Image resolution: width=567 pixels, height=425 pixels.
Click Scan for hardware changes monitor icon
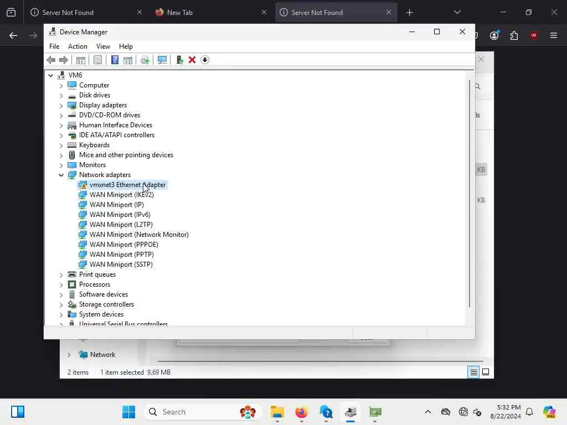tap(162, 60)
